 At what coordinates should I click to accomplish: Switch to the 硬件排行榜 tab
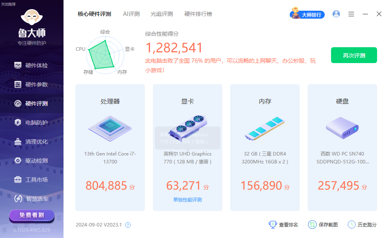(198, 14)
